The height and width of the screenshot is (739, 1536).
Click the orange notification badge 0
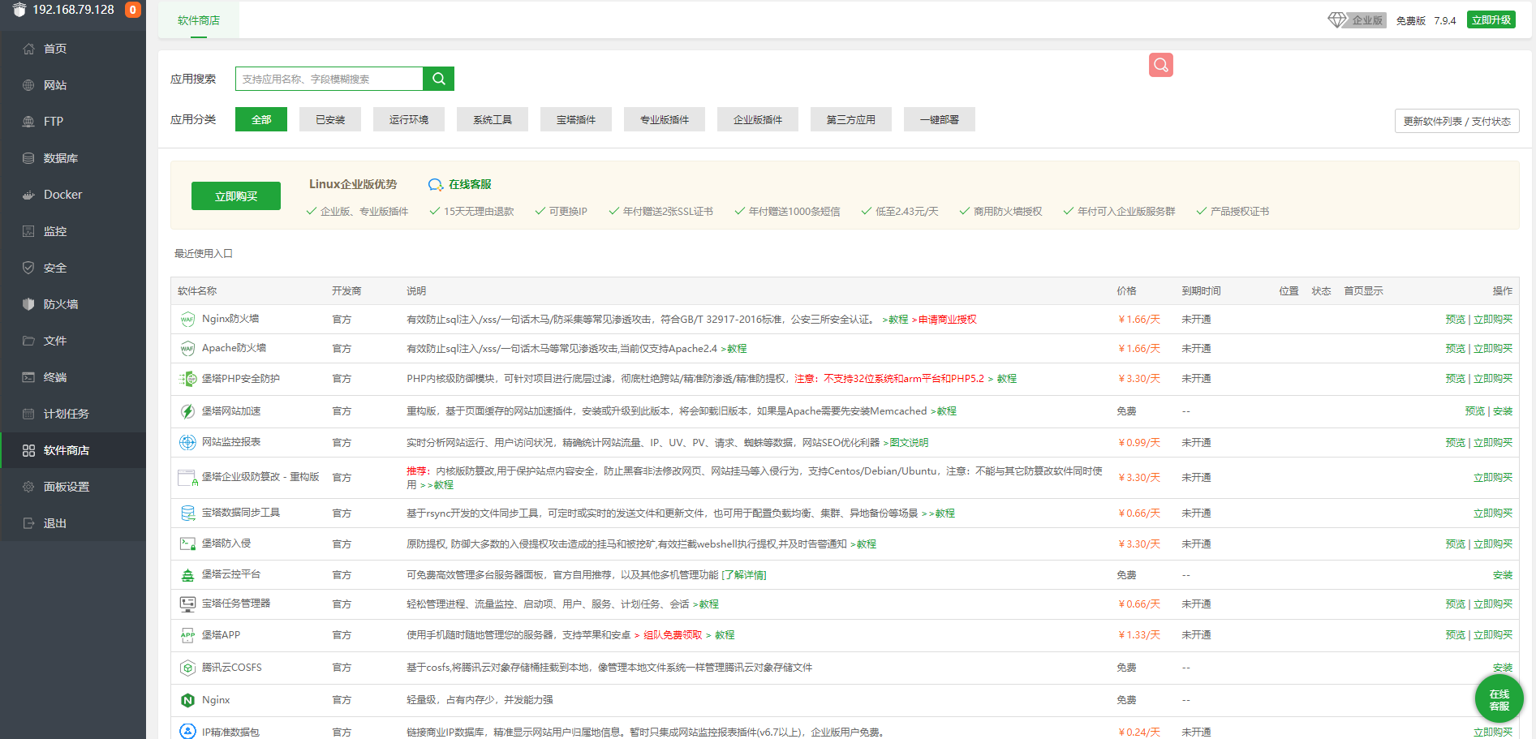132,10
